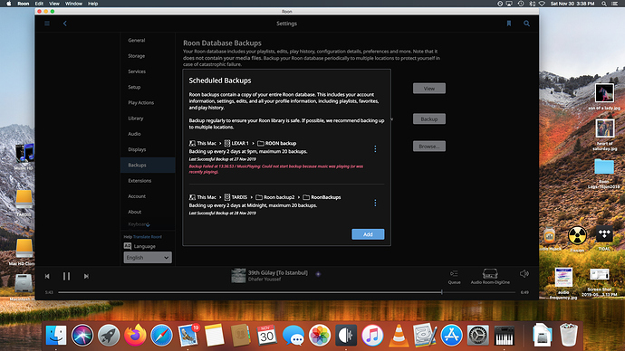Open Audio settings tab

[x=134, y=134]
